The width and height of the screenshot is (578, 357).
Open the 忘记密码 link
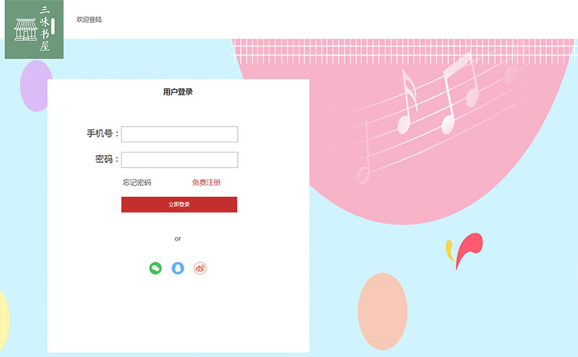137,183
